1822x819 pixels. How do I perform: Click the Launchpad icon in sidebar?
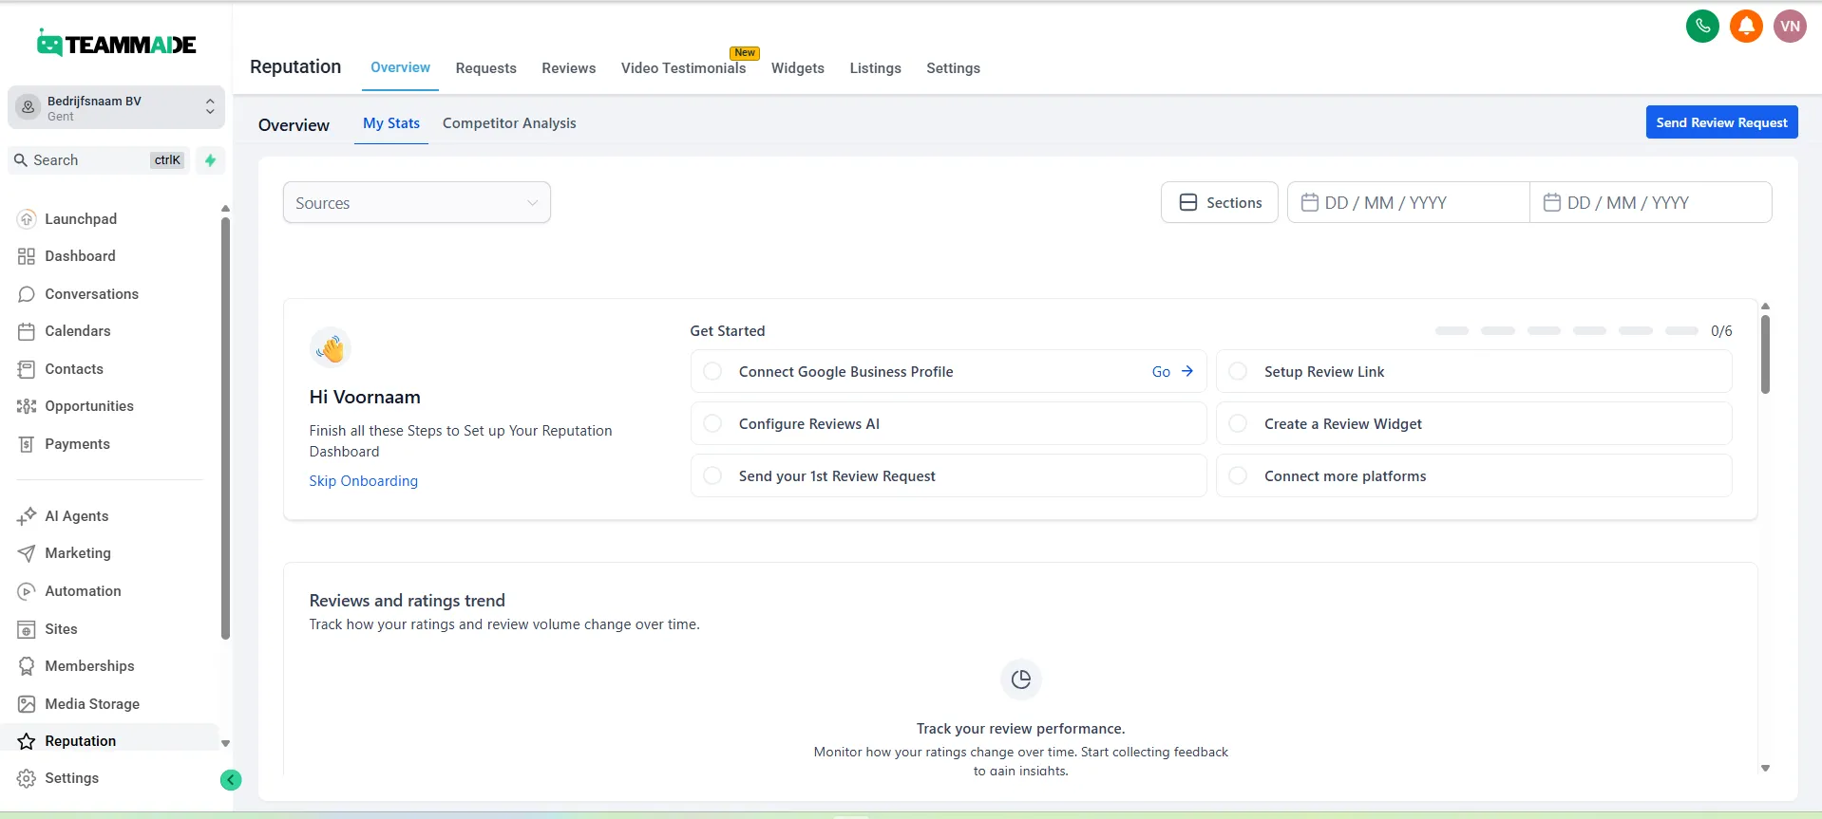coord(27,219)
